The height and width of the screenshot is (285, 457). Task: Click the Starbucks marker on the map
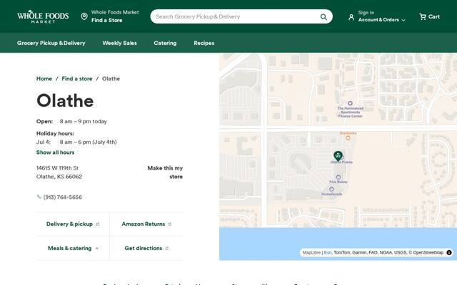(x=348, y=138)
